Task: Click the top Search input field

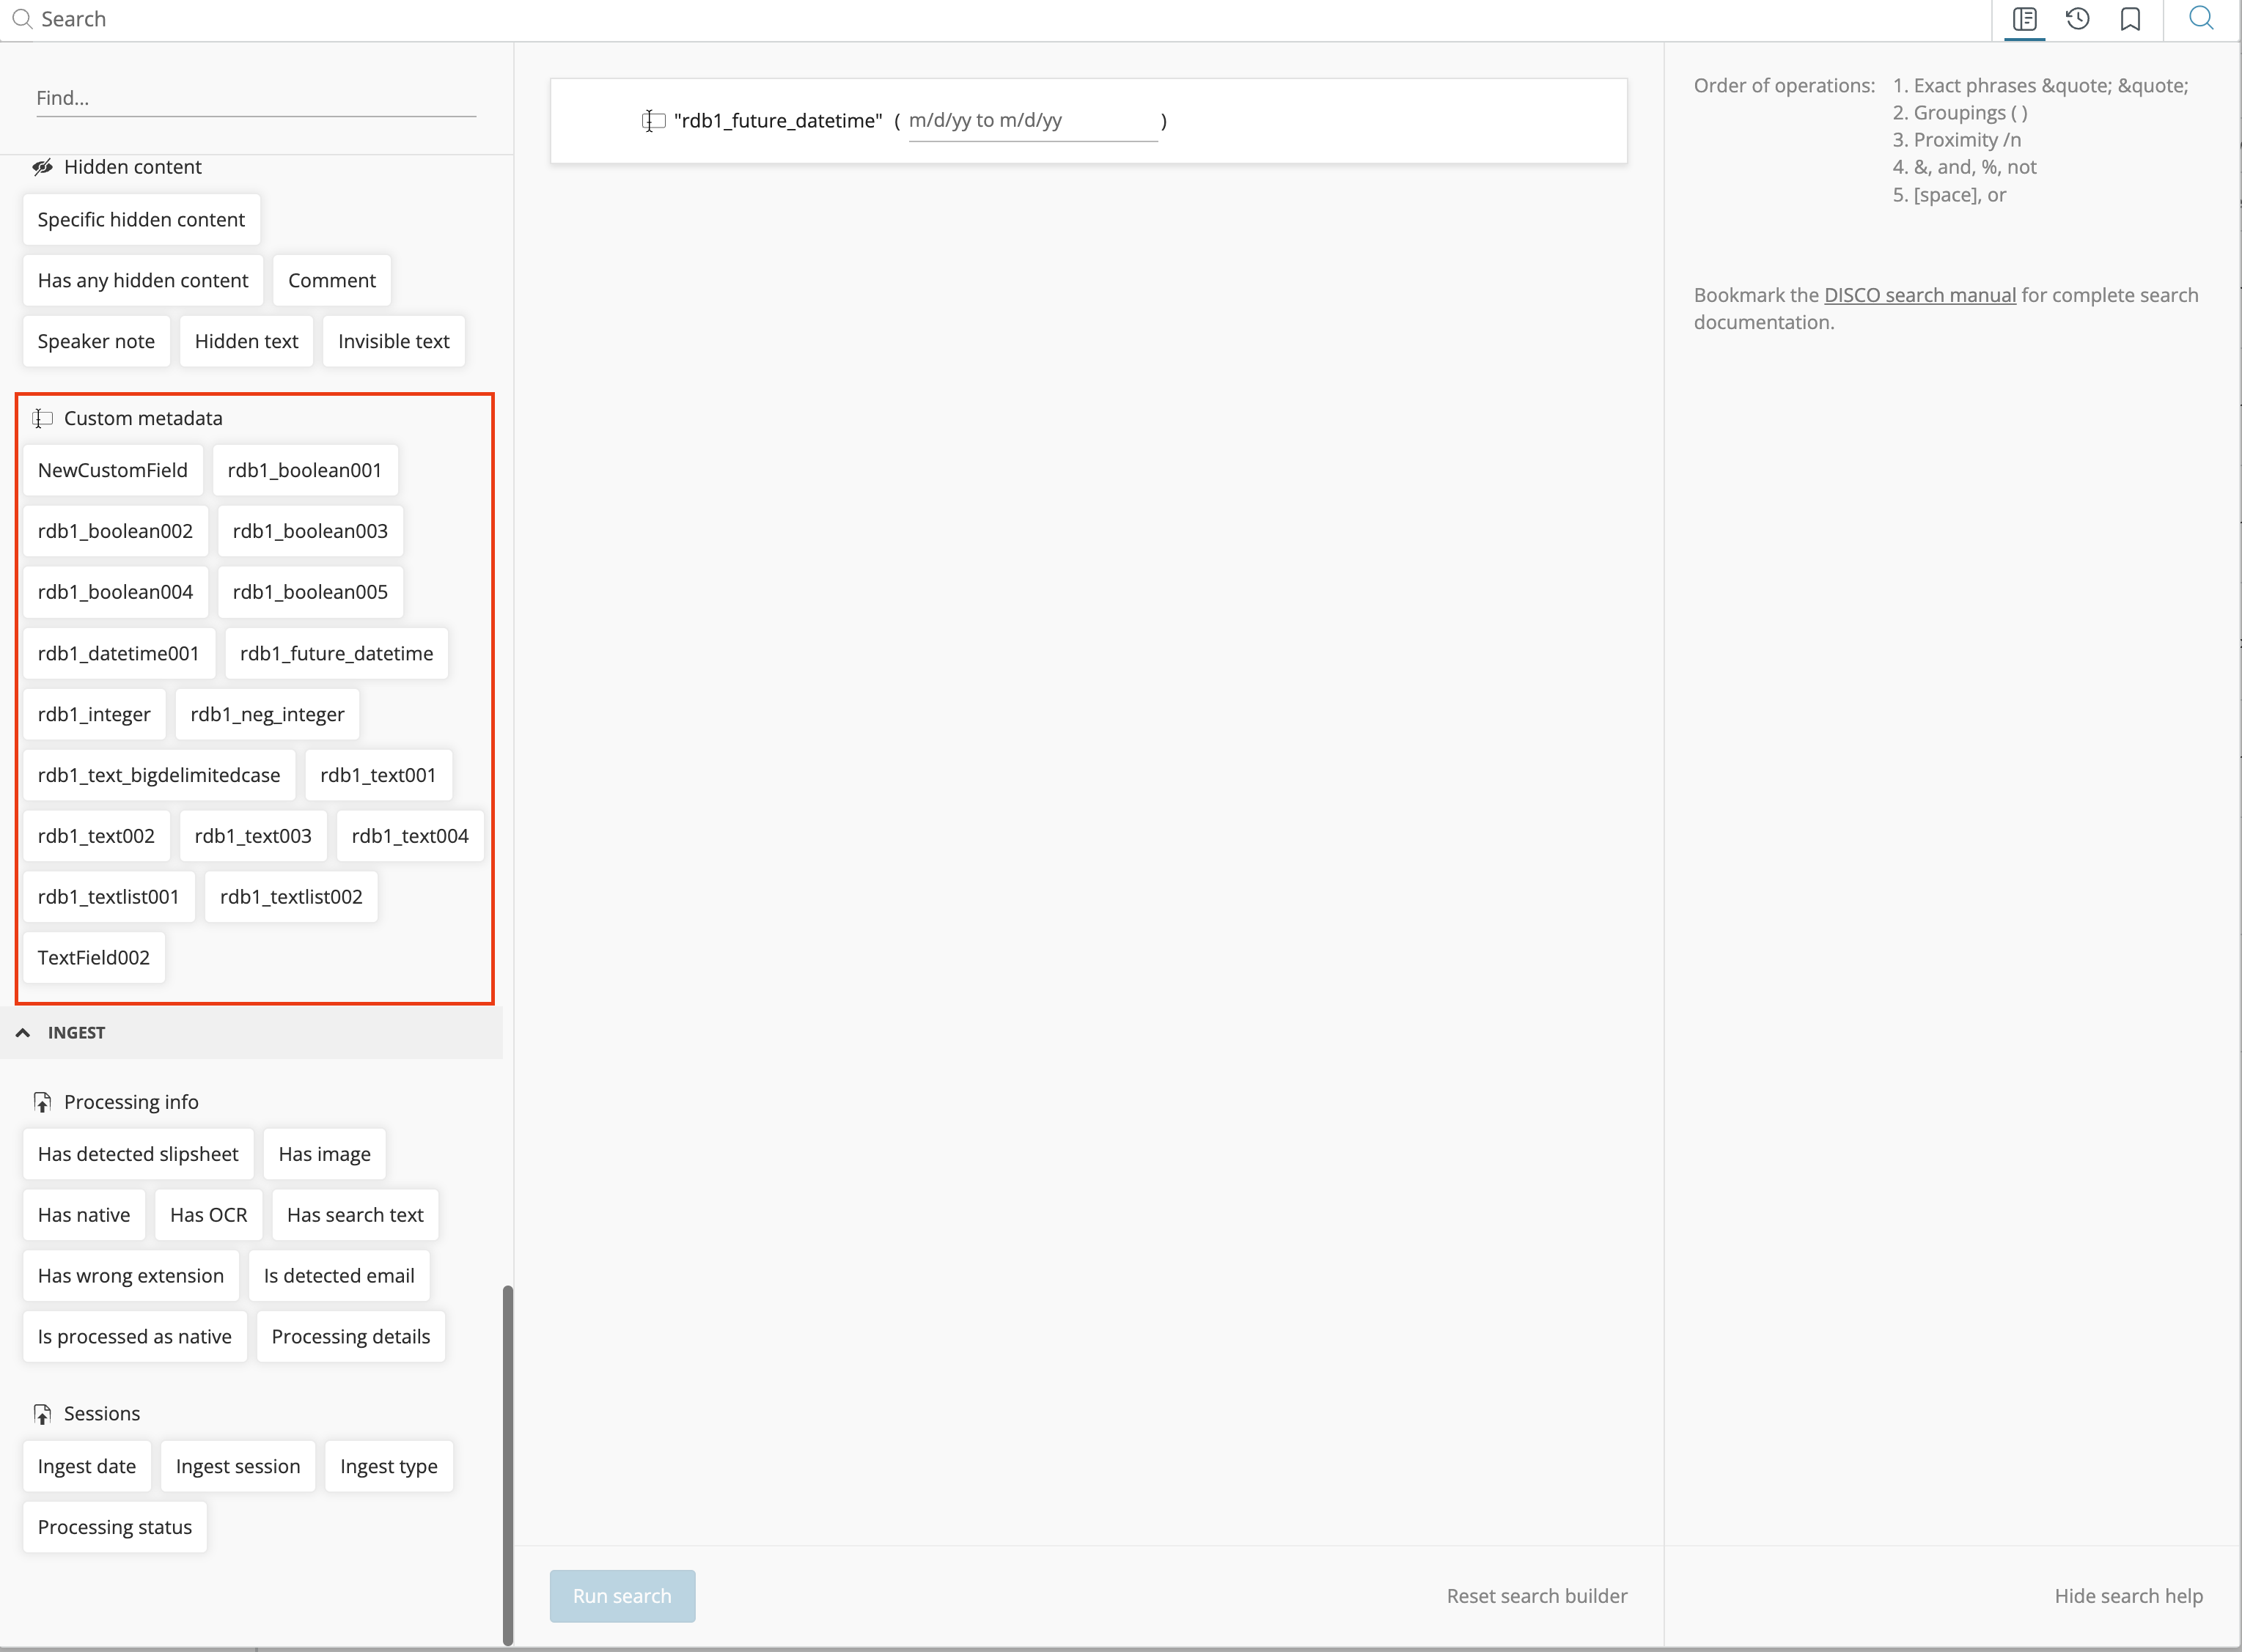Action: coord(1001,19)
